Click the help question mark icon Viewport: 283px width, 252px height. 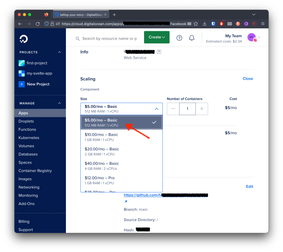coord(179,38)
